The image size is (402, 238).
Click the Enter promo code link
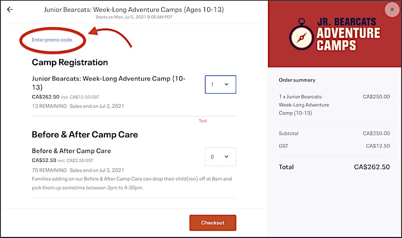[x=52, y=40]
